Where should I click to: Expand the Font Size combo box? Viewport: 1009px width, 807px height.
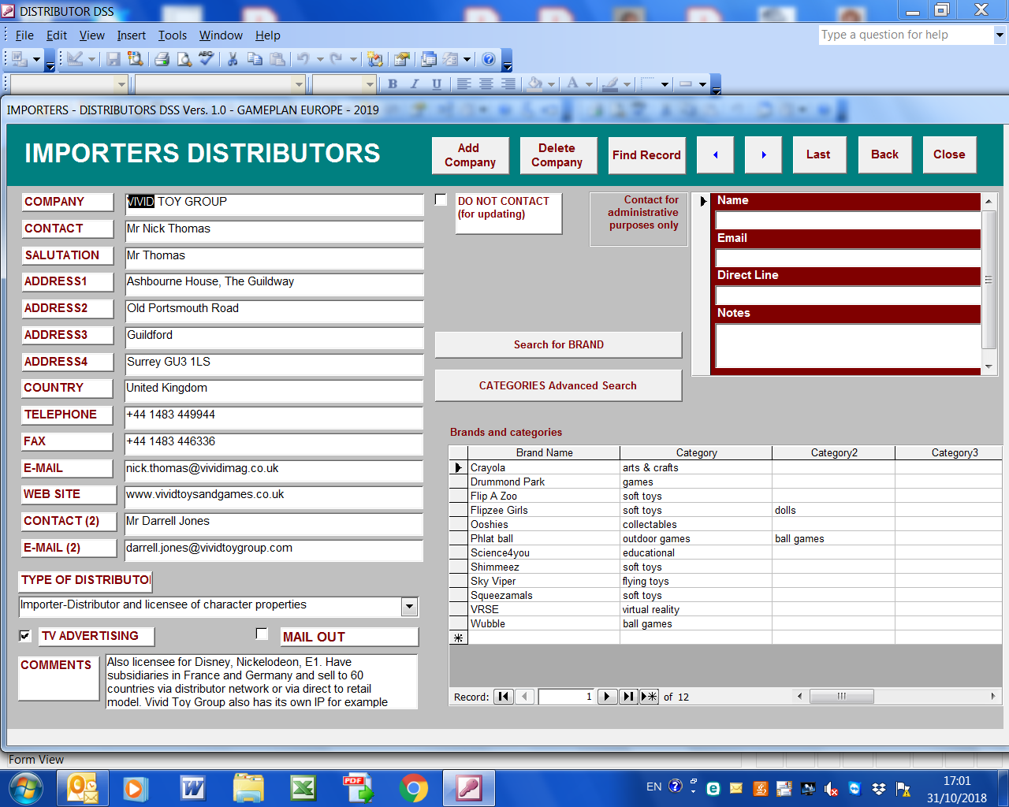tap(370, 84)
